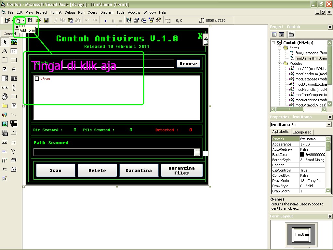Image resolution: width=333 pixels, height=250 pixels.
Task: Open the Project menu
Action: [x=42, y=12]
